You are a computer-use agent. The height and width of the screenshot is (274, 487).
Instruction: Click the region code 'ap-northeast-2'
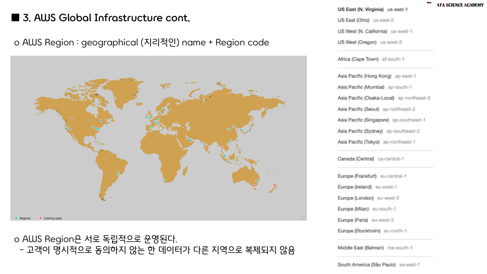point(399,109)
